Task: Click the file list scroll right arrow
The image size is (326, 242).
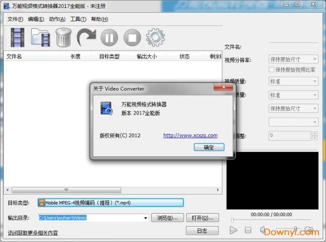Action: pos(217,190)
